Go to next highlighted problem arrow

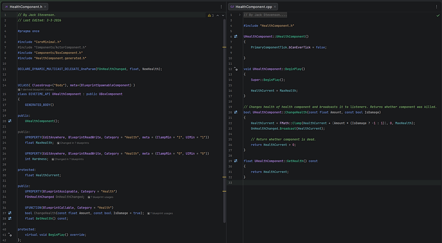click(223, 15)
